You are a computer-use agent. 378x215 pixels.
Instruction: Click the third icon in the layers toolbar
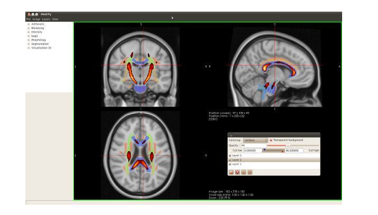click(244, 172)
